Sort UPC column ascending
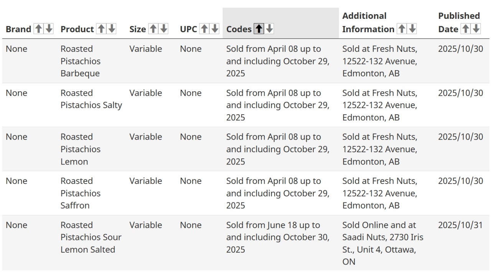This screenshot has width=491, height=278. click(x=204, y=29)
